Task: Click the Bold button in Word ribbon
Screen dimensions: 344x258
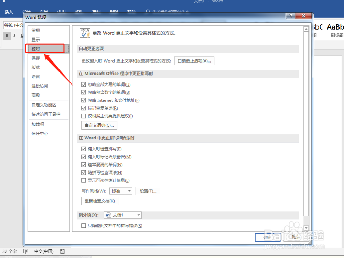Action: (x=7, y=35)
